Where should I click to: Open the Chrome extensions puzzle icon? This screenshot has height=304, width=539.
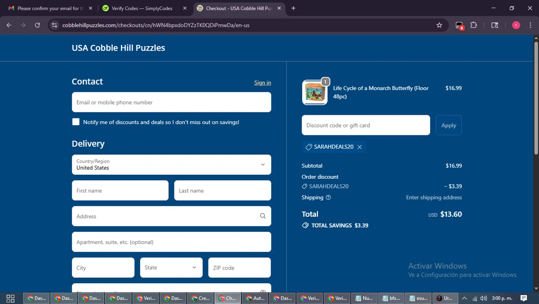point(474,25)
